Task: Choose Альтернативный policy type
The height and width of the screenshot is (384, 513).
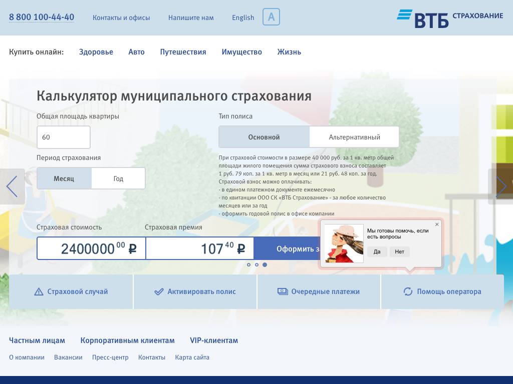Action: pyautogui.click(x=354, y=137)
